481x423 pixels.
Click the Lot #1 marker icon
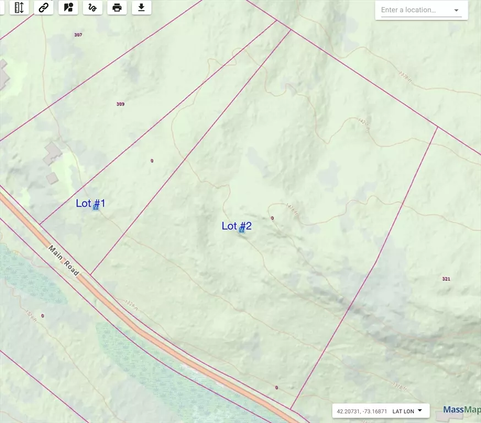(x=96, y=207)
